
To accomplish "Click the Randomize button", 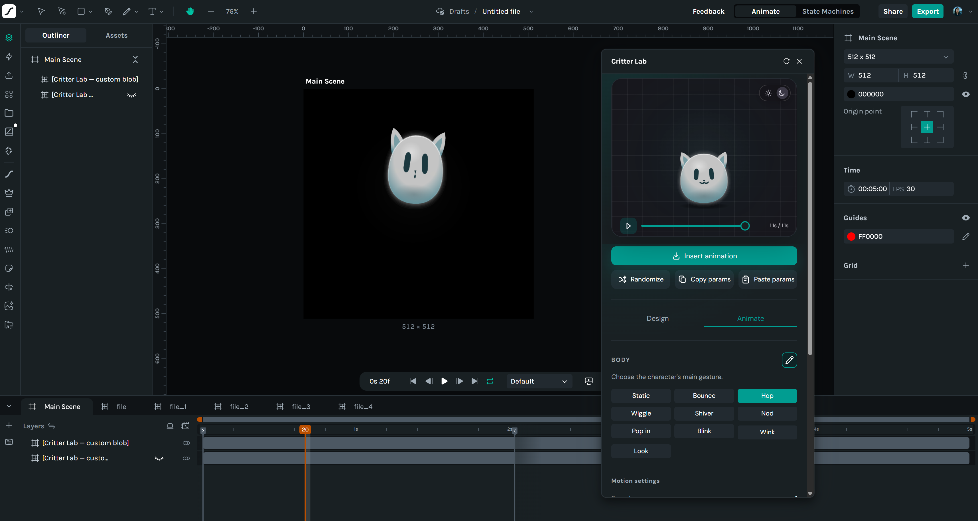I will coord(640,279).
